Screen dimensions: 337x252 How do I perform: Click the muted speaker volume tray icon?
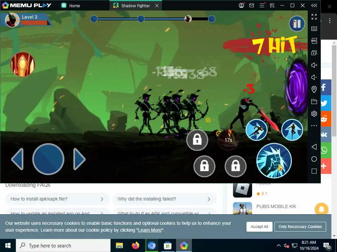tap(286, 245)
